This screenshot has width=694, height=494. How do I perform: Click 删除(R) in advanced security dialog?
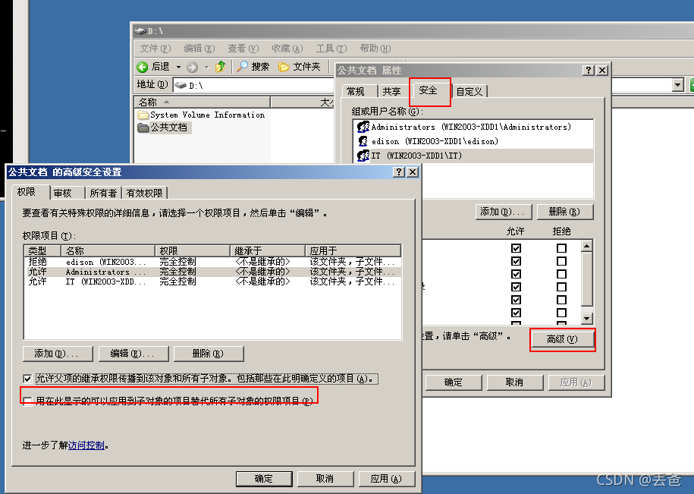click(x=209, y=354)
